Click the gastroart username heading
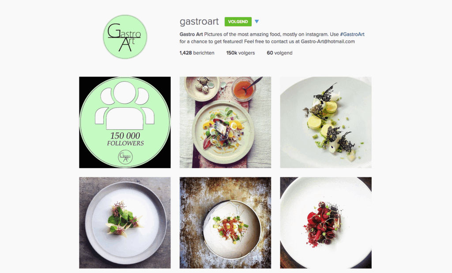This screenshot has width=452, height=273. tap(199, 21)
